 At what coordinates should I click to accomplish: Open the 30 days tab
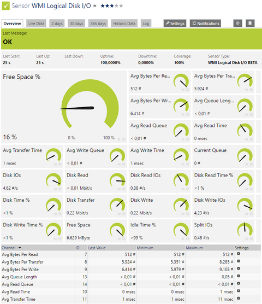coord(76,24)
